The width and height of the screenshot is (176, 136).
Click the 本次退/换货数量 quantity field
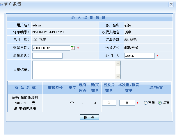tap(127, 103)
